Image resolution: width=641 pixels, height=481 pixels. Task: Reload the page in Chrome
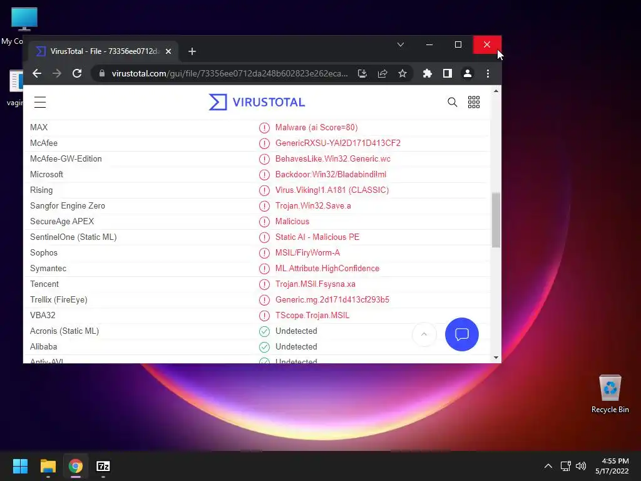[77, 73]
